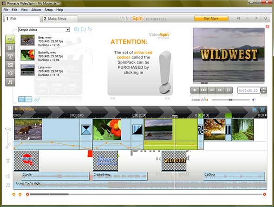Expand the My Movie timeline arrows
The height and width of the screenshot is (207, 274).
(16, 109)
